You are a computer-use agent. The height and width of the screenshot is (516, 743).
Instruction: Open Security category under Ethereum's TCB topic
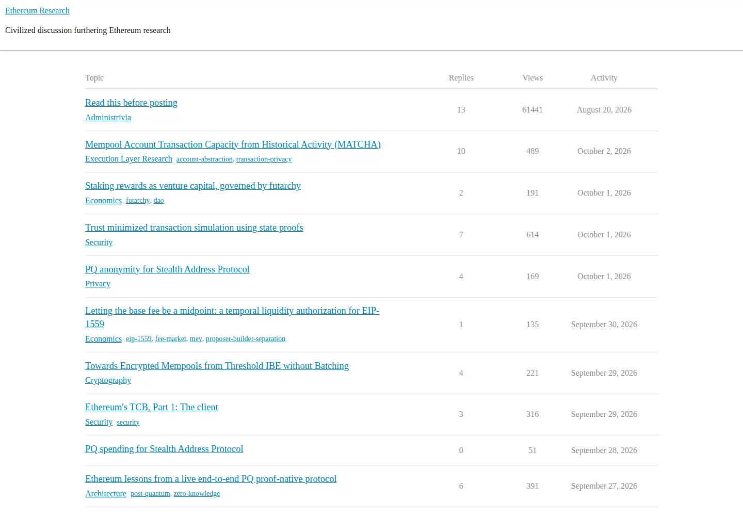click(99, 422)
